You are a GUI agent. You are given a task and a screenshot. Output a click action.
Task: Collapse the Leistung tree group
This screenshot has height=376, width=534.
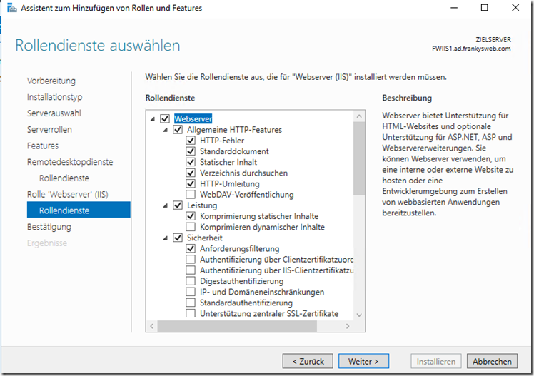point(166,205)
